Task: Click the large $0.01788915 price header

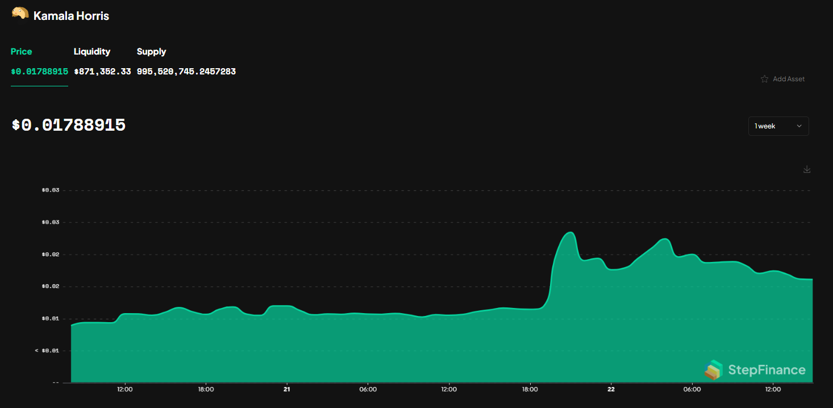Action: coord(68,125)
